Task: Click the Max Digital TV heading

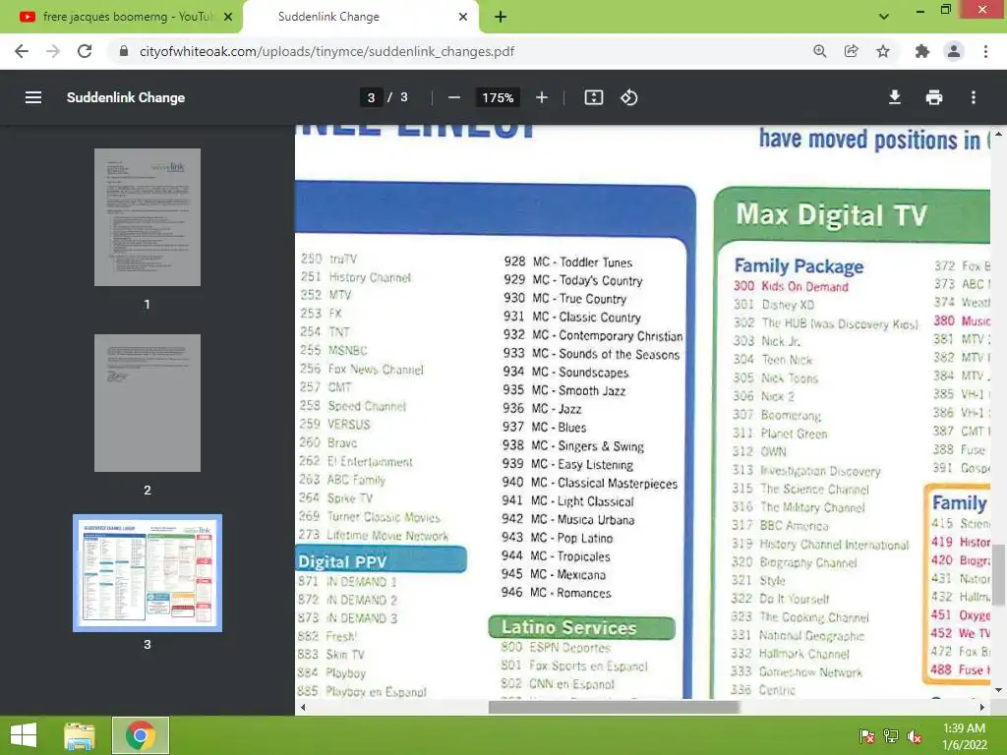Action: tap(831, 215)
